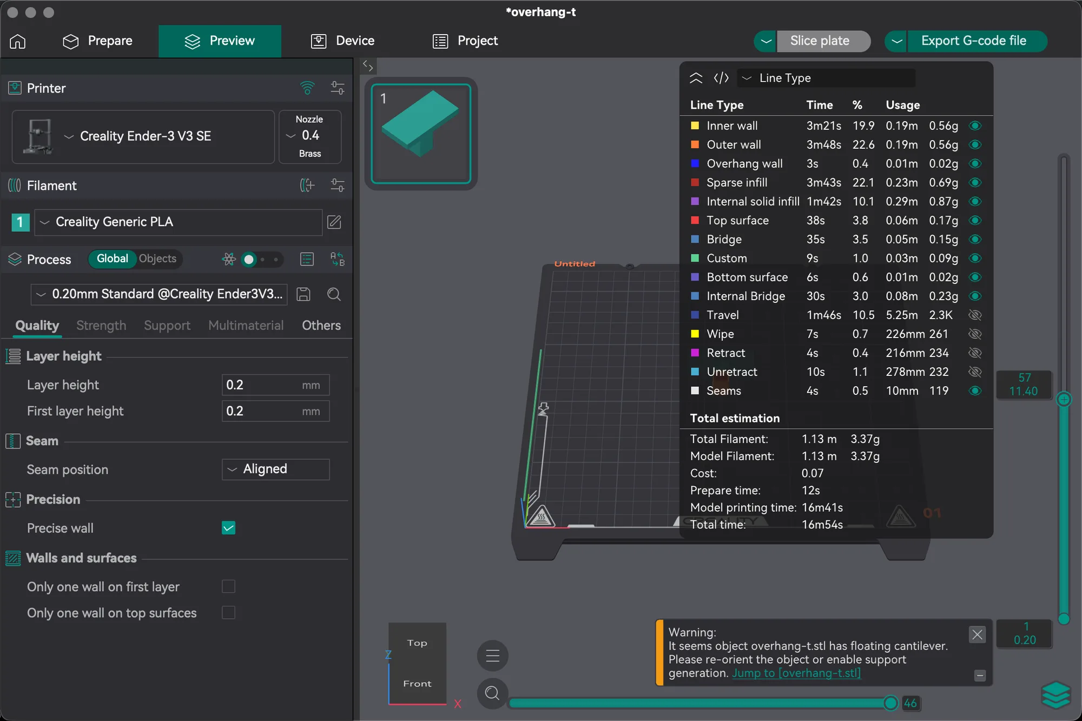The width and height of the screenshot is (1082, 721).
Task: Open Creality Generic PLA filament dropdown
Action: click(179, 222)
